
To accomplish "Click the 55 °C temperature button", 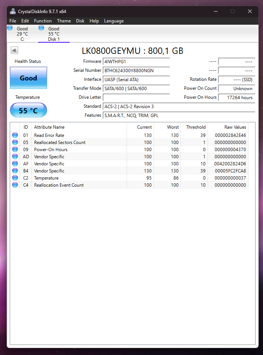I will click(28, 110).
